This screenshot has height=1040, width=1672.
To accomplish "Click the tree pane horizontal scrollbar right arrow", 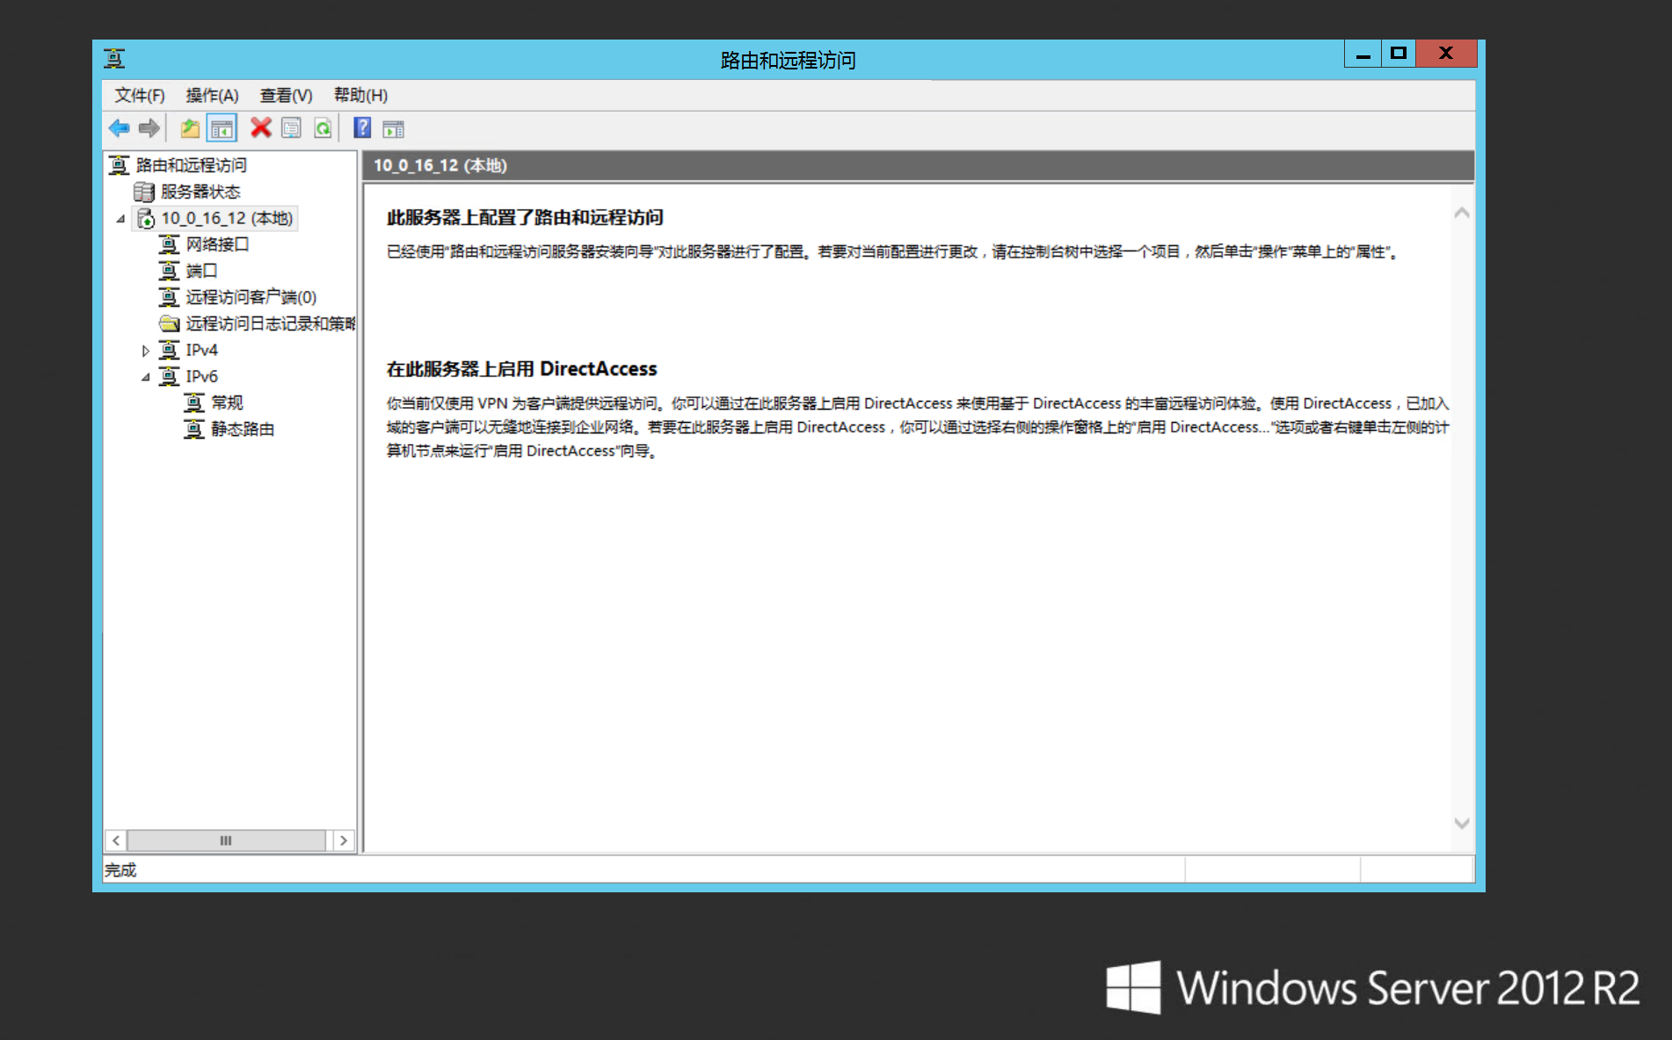I will click(x=344, y=840).
